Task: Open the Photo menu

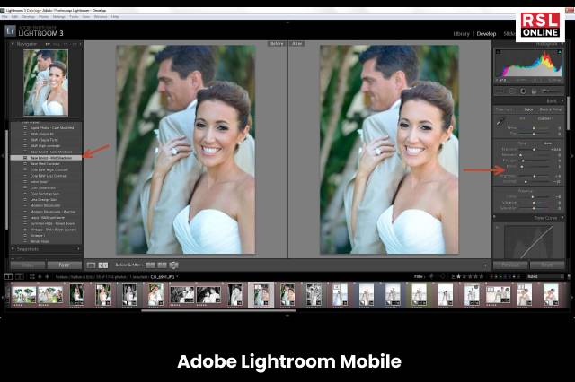Action: (x=44, y=17)
